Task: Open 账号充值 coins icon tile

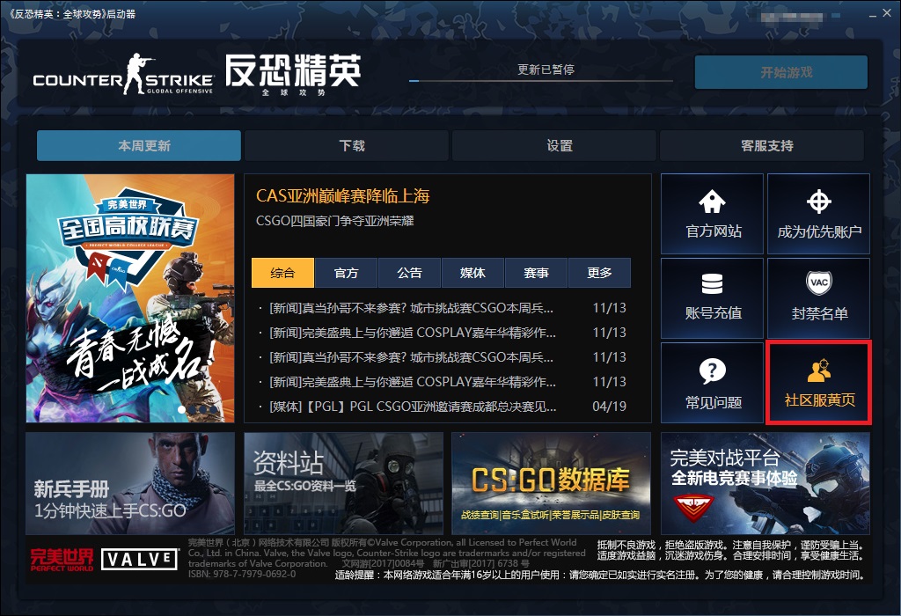Action: (712, 298)
